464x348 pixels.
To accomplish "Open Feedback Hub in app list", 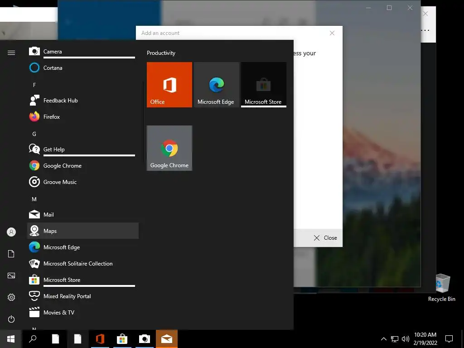I will click(x=83, y=101).
